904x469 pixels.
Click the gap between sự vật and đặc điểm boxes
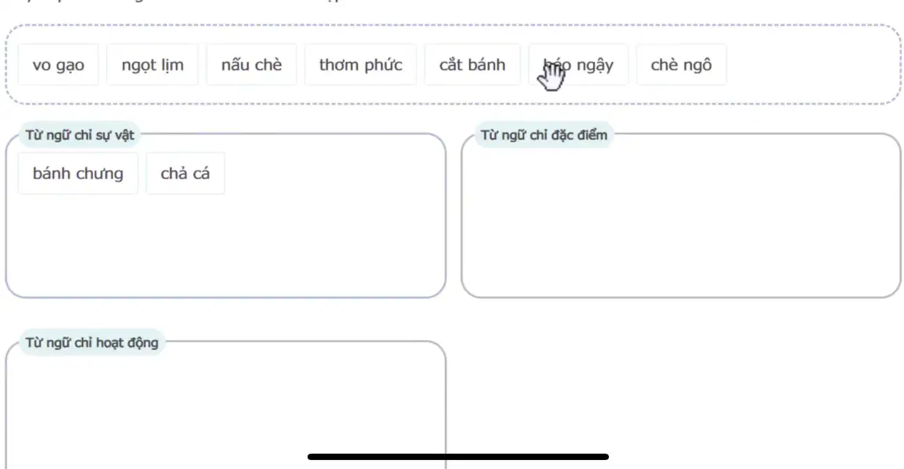coord(453,216)
